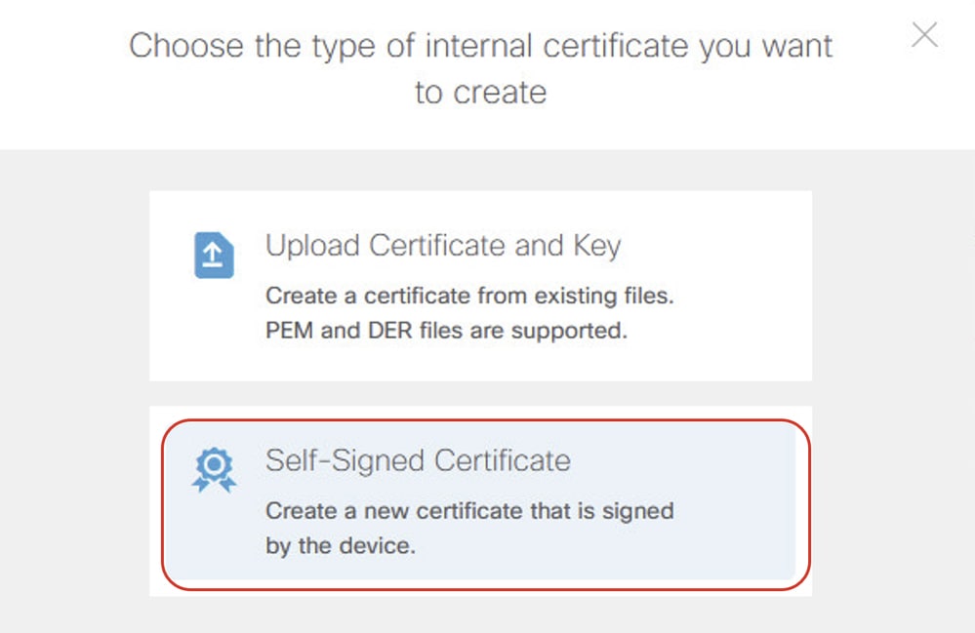Pick the option for creating from existing files

point(478,283)
